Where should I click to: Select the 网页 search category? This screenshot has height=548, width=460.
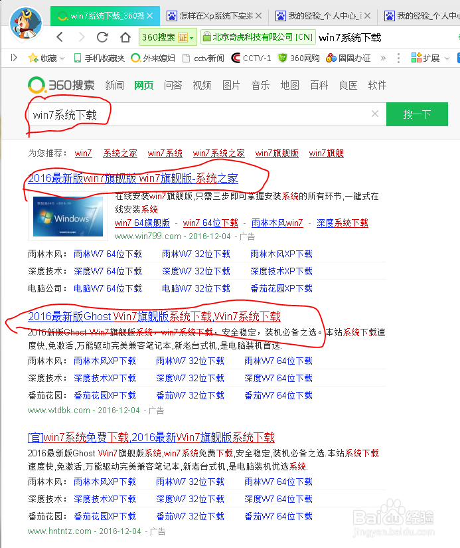(x=143, y=85)
